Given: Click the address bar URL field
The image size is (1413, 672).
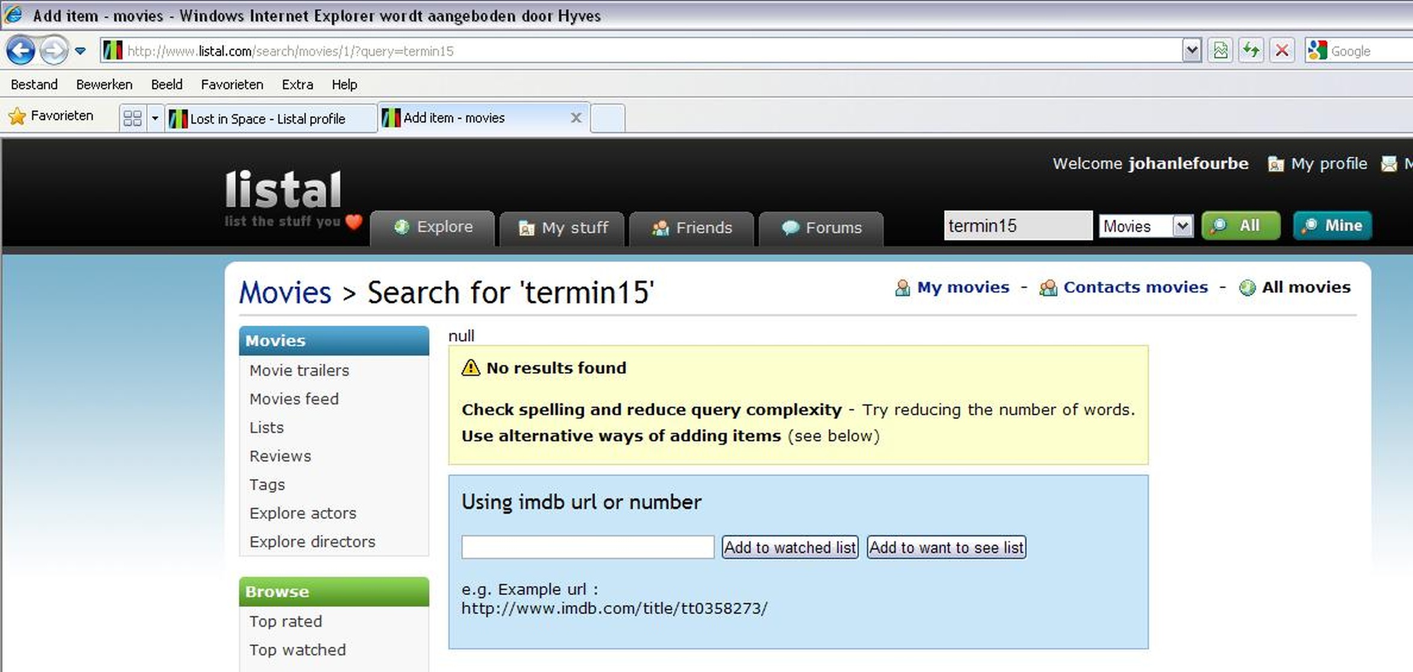Looking at the screenshot, I should (x=640, y=51).
